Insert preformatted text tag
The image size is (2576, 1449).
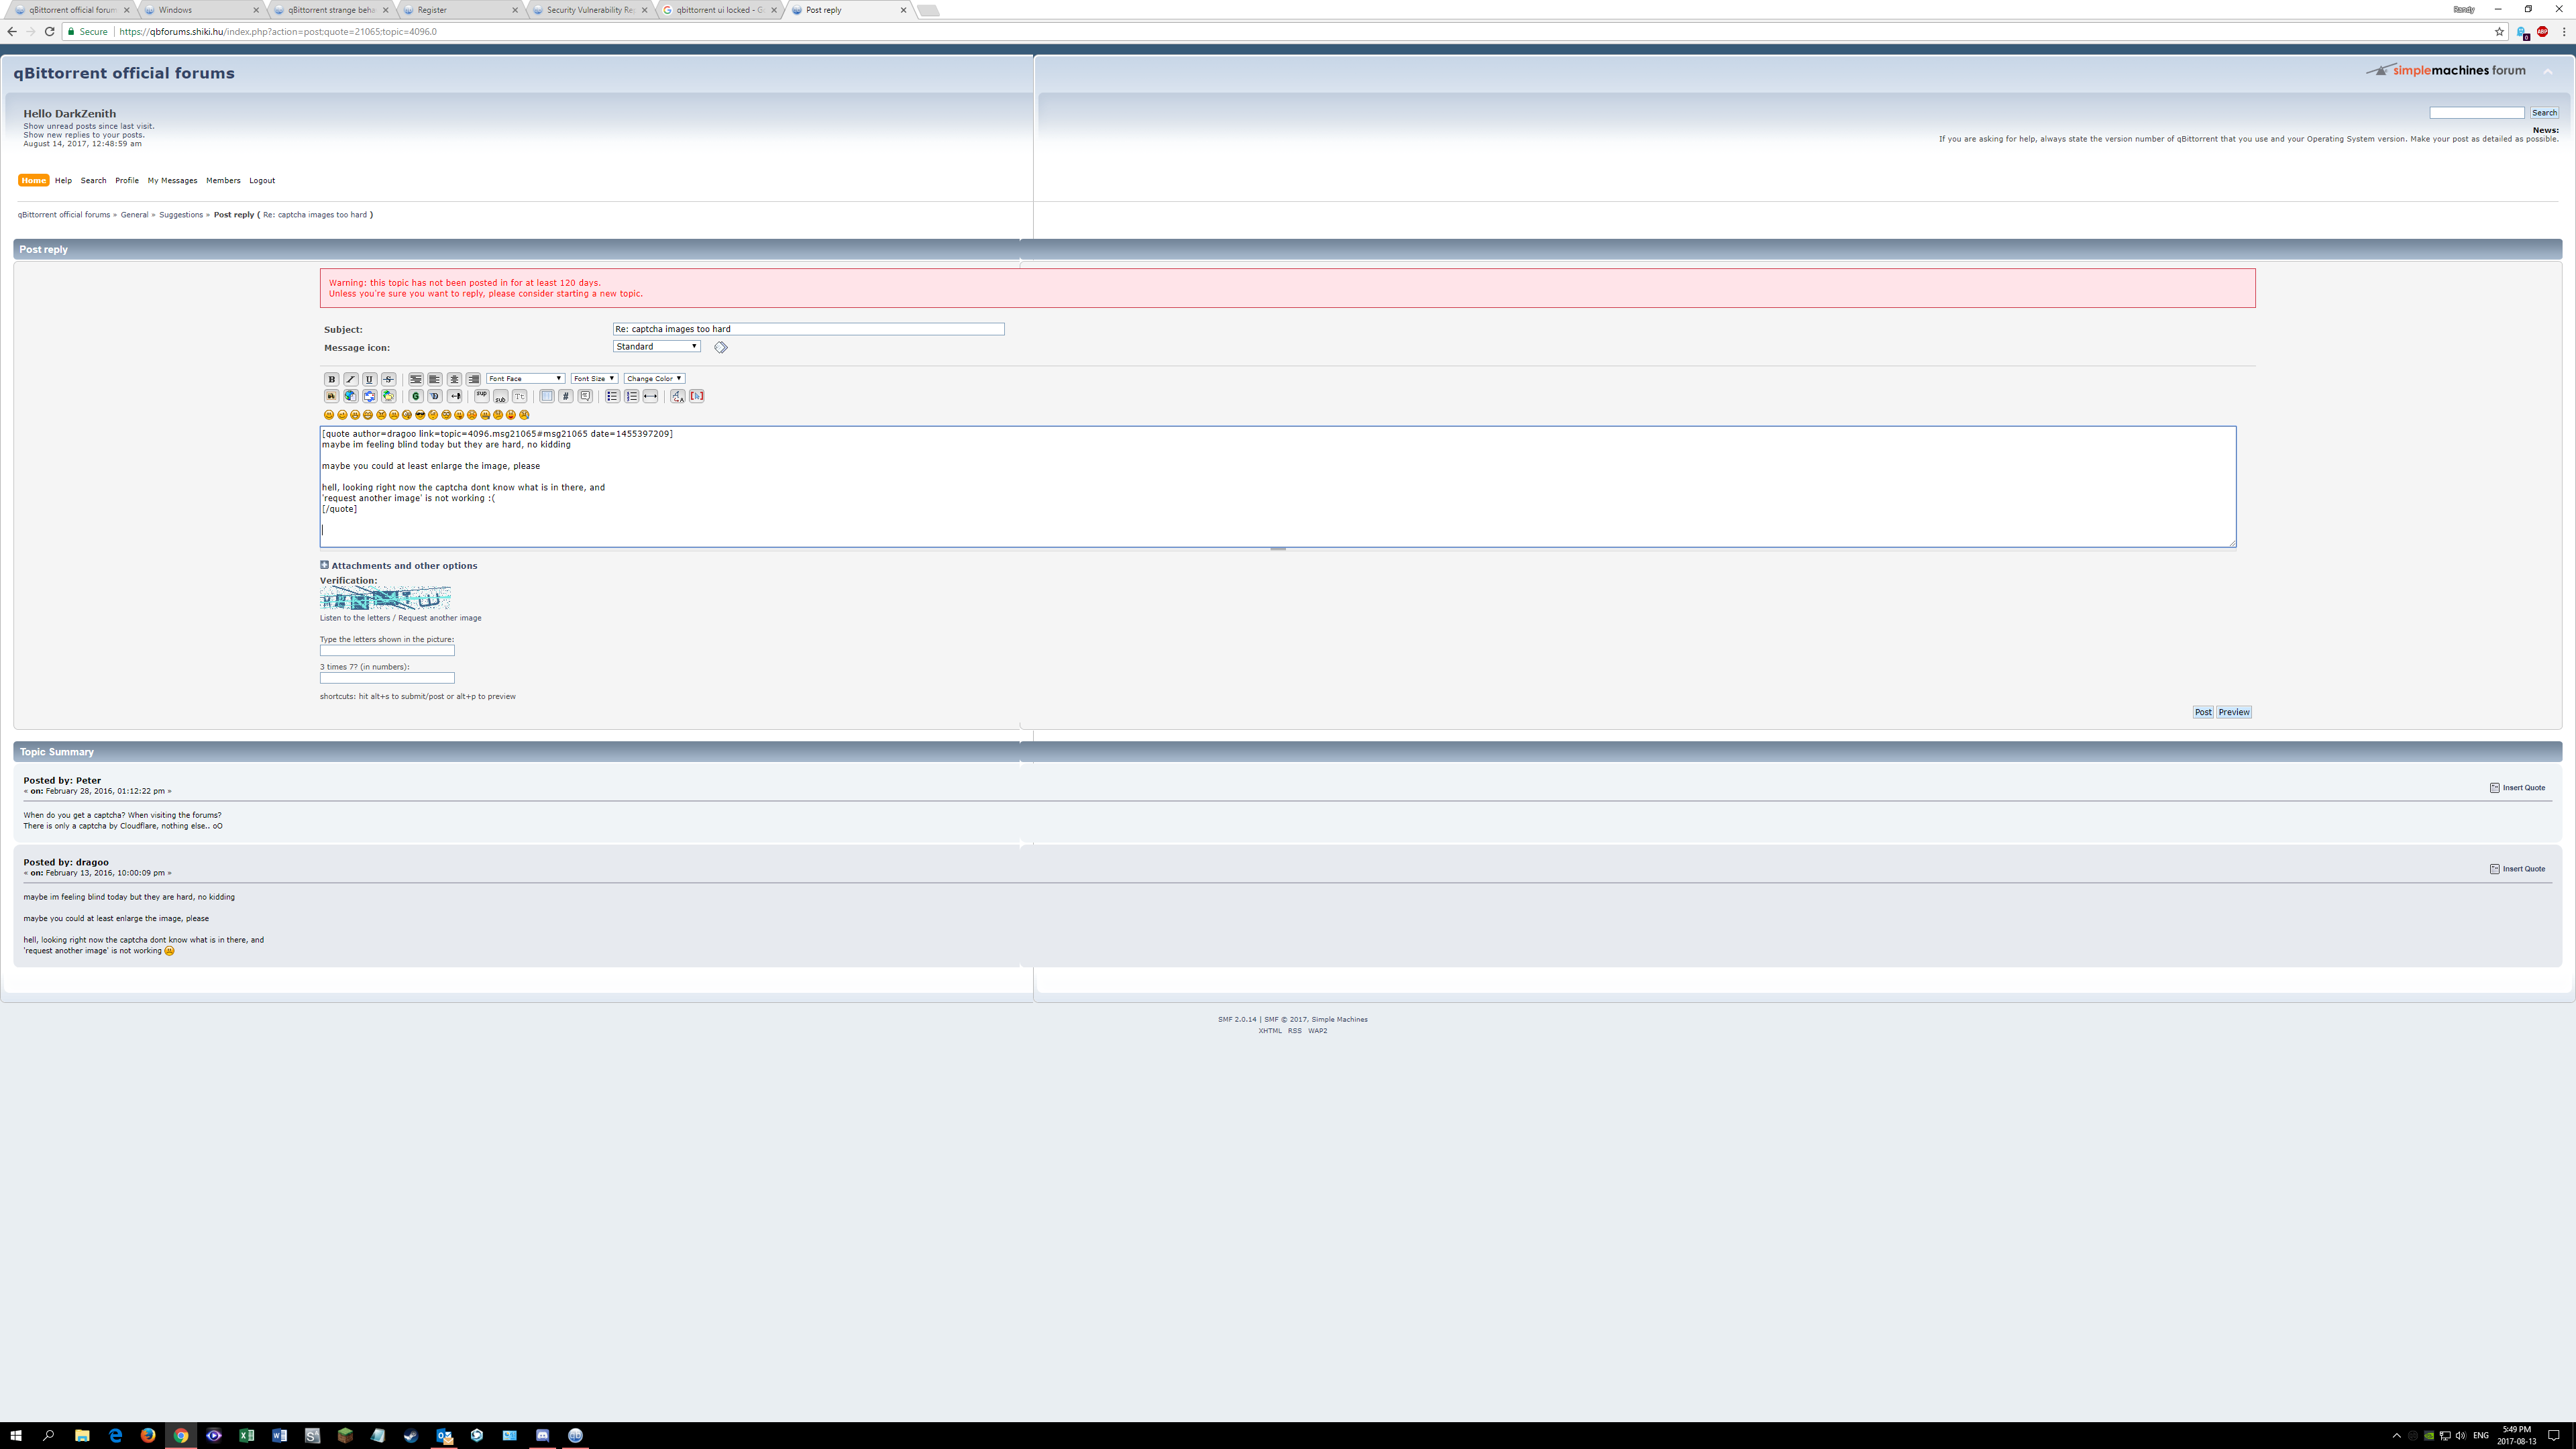416,379
